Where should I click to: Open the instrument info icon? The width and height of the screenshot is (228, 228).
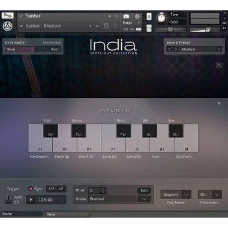pos(137,16)
